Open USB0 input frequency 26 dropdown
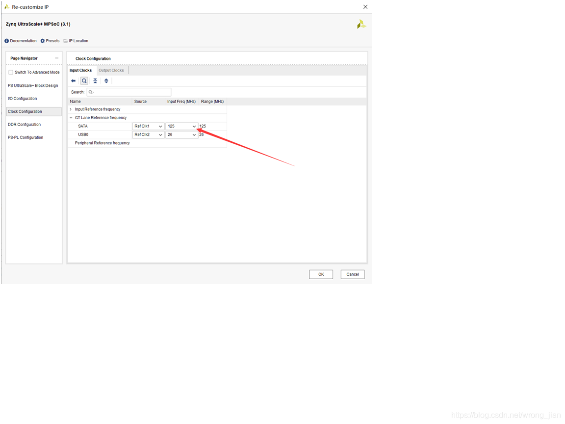The height and width of the screenshot is (424, 565). (181, 134)
